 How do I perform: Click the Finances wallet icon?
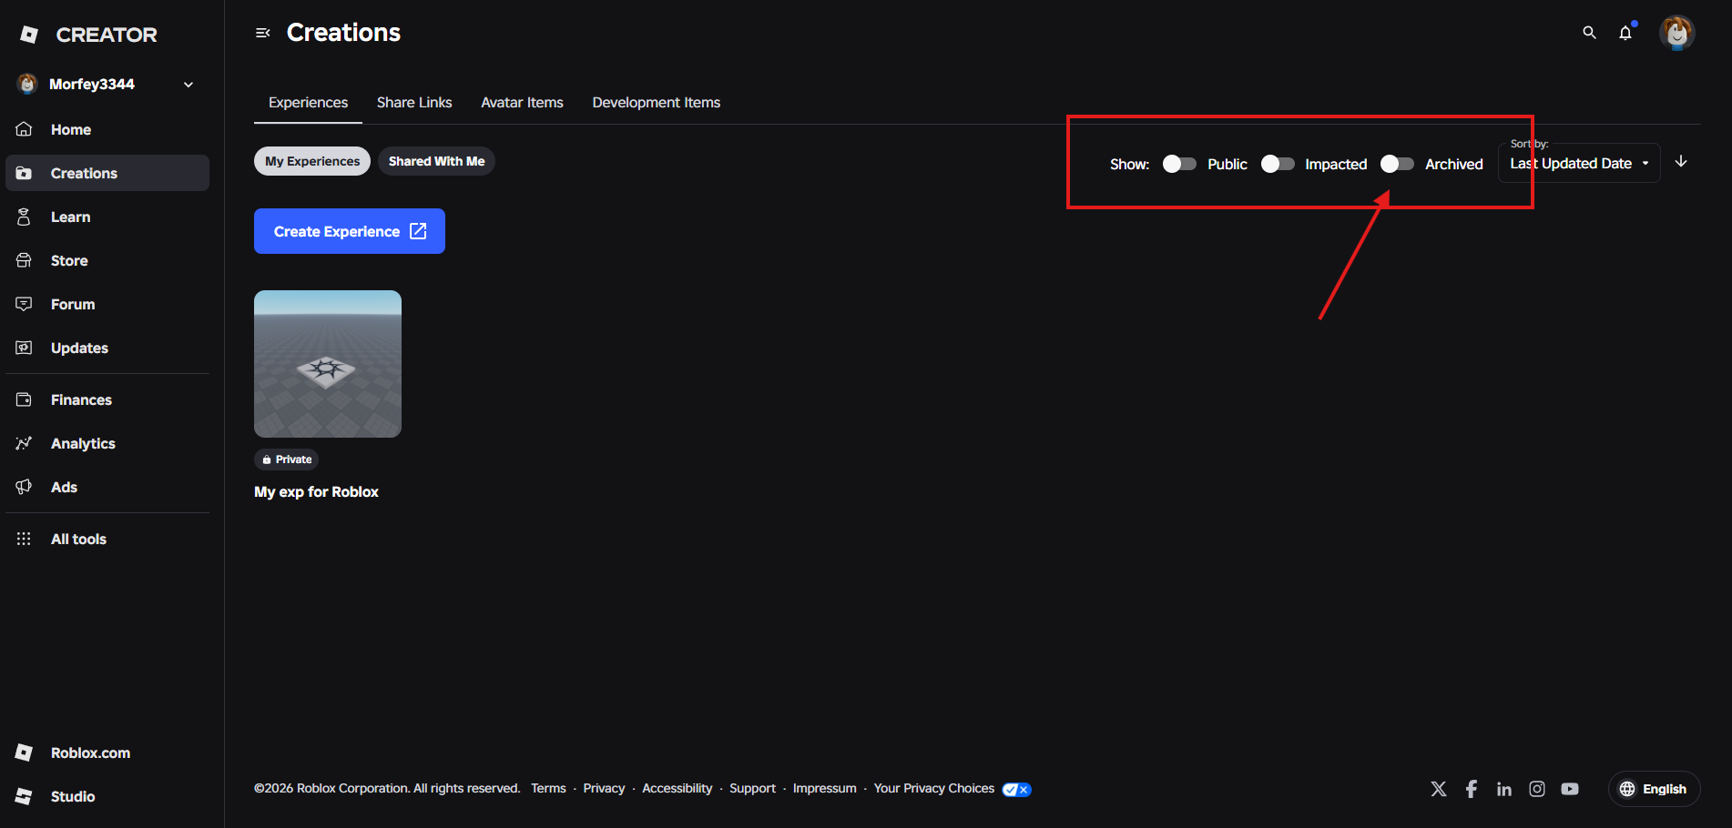[25, 399]
